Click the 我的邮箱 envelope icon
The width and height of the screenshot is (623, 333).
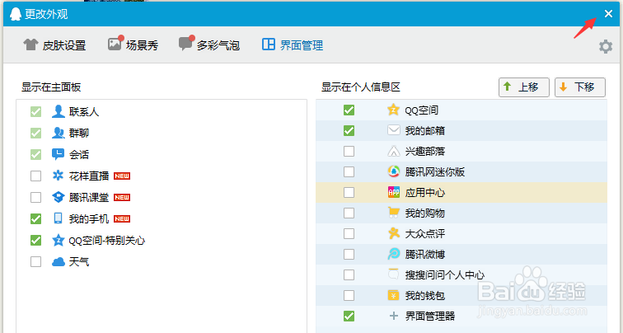pos(393,130)
